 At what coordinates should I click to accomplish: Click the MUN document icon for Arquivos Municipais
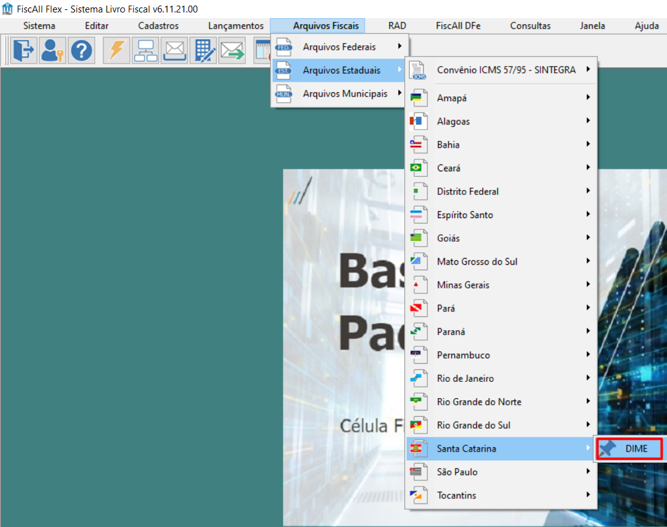coord(284,93)
